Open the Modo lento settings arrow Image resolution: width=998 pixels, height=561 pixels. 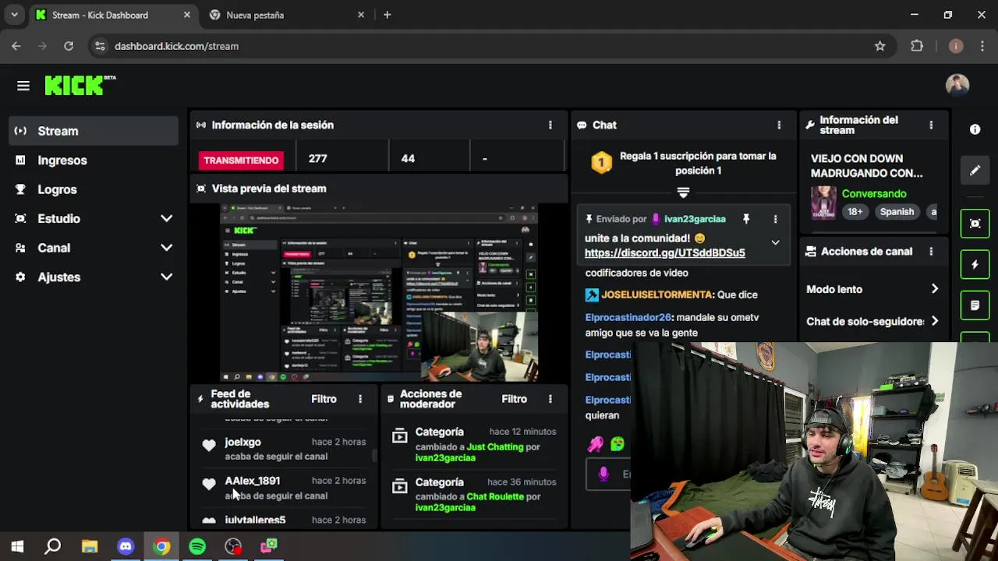[935, 289]
